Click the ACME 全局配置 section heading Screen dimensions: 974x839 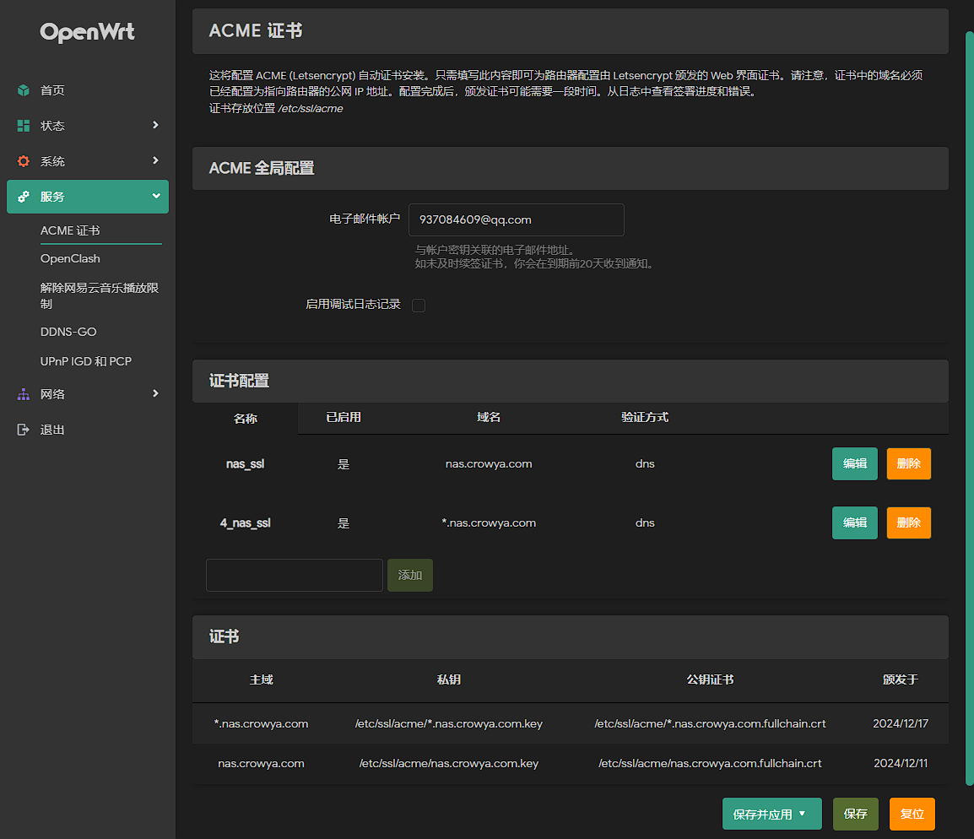pos(262,168)
